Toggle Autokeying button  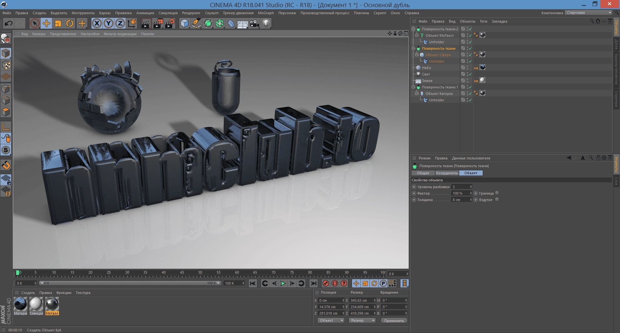335,283
